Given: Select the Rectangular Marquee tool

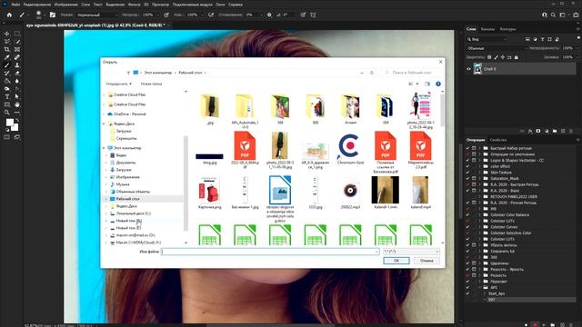Looking at the screenshot, I should pyautogui.click(x=17, y=34).
